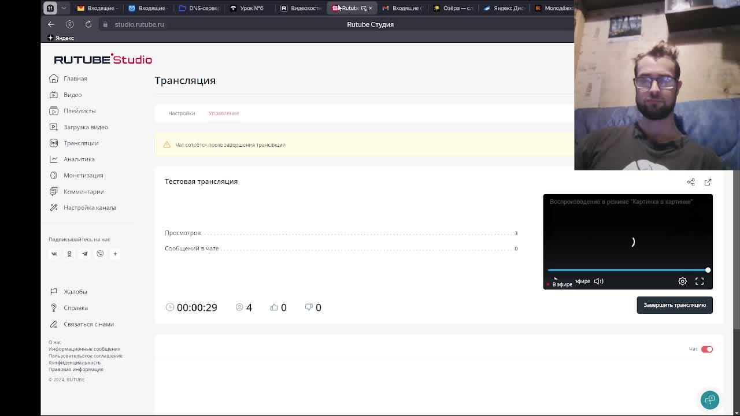Switch to the Яндекс Диск browser tab

pos(504,8)
